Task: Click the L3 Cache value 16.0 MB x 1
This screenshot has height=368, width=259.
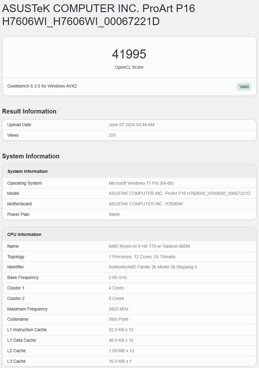Action: pos(120,361)
